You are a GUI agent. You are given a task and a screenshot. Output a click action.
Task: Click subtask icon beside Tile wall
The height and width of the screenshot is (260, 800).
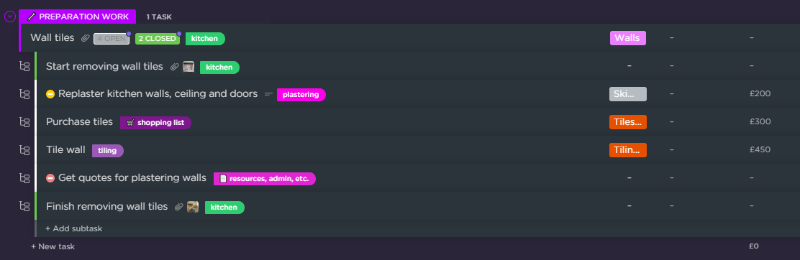pyautogui.click(x=24, y=150)
